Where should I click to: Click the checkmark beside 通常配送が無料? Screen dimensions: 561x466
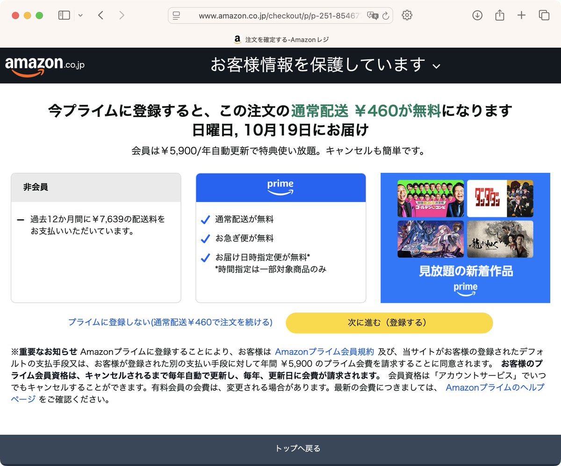205,220
